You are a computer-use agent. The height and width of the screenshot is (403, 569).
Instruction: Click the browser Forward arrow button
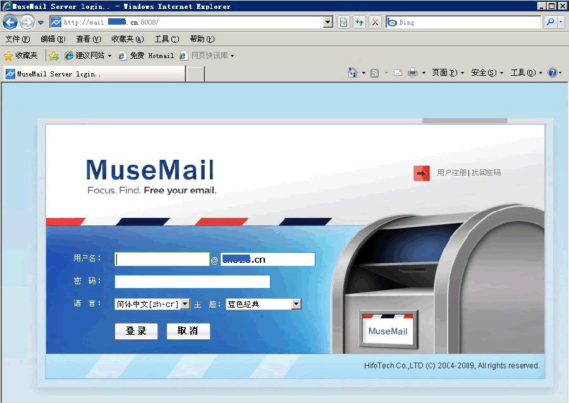(27, 22)
